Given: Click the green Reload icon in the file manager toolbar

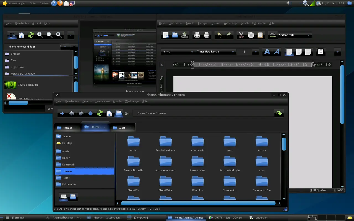Looking at the screenshot, I should point(100,113).
